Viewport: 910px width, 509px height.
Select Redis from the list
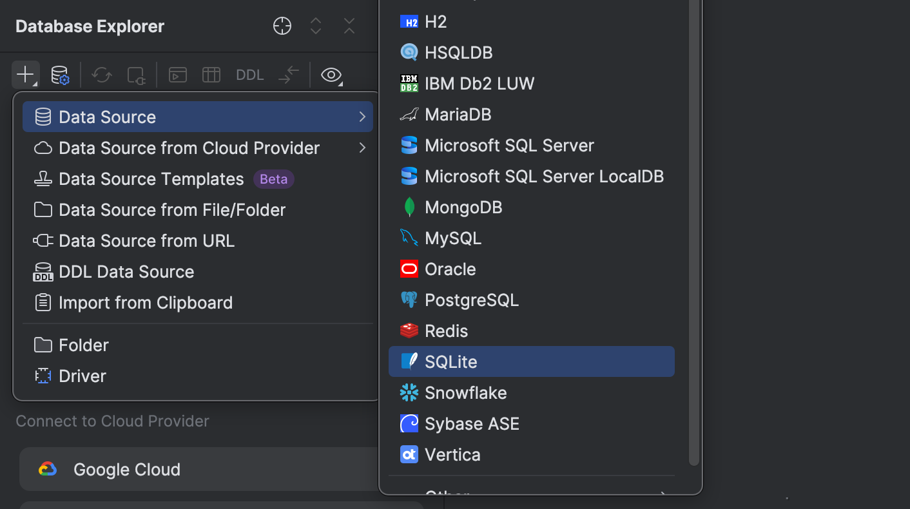(532, 331)
